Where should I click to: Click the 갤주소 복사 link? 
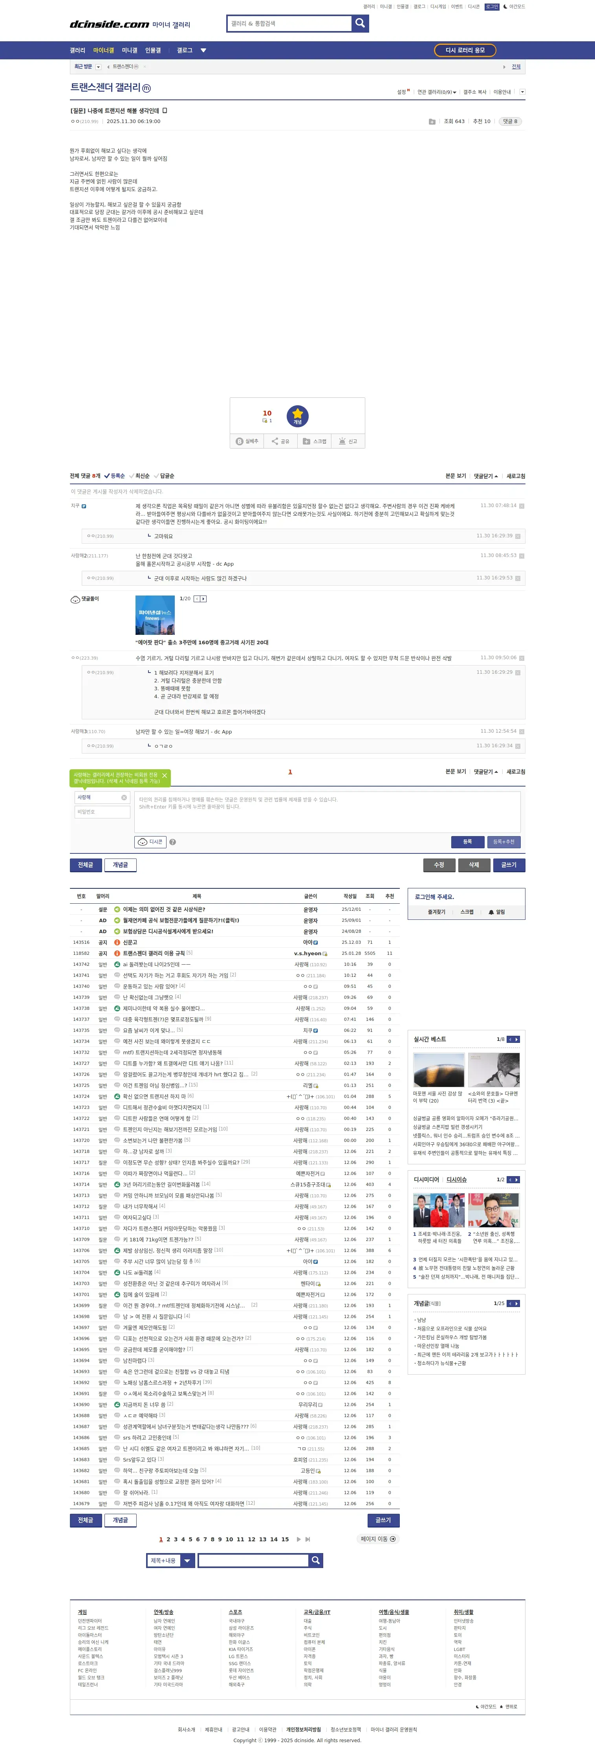pyautogui.click(x=475, y=92)
